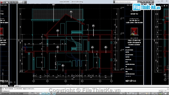
Task: Click the Subscription Center wrench icon
Action: [143, 2]
